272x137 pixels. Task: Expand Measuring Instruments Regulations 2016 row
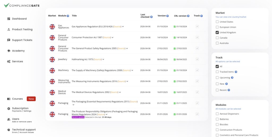(127, 81)
